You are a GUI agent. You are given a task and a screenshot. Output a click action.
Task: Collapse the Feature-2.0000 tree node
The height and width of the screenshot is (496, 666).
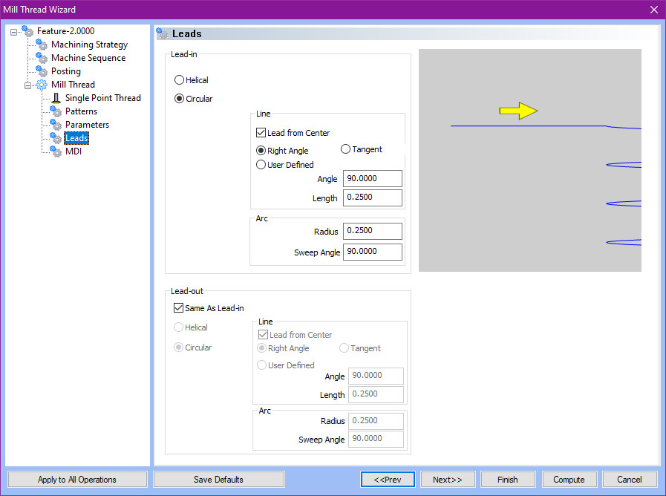coord(13,32)
